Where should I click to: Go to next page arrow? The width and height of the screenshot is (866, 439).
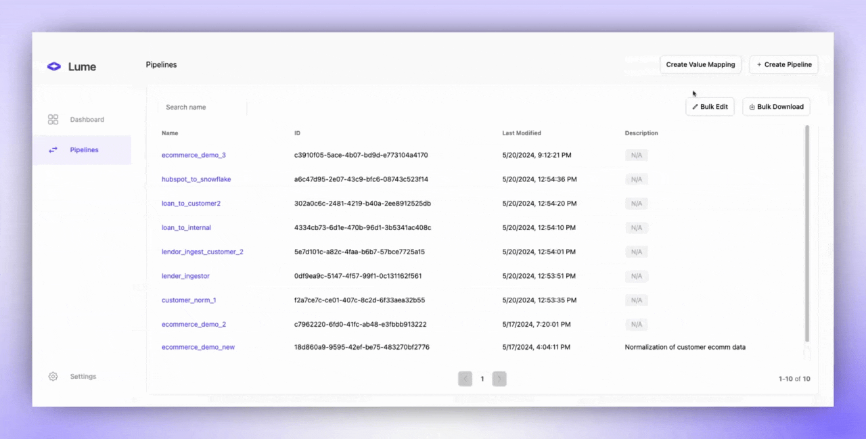click(499, 379)
